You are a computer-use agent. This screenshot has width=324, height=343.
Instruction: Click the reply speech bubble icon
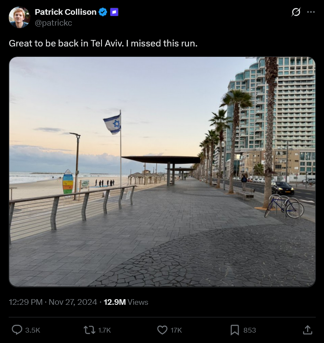[x=17, y=330]
